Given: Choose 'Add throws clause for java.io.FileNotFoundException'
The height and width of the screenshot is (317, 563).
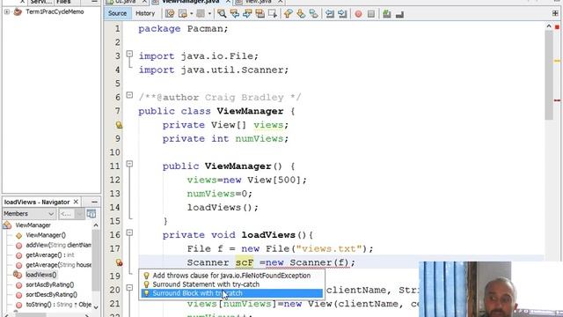Looking at the screenshot, I should point(231,276).
